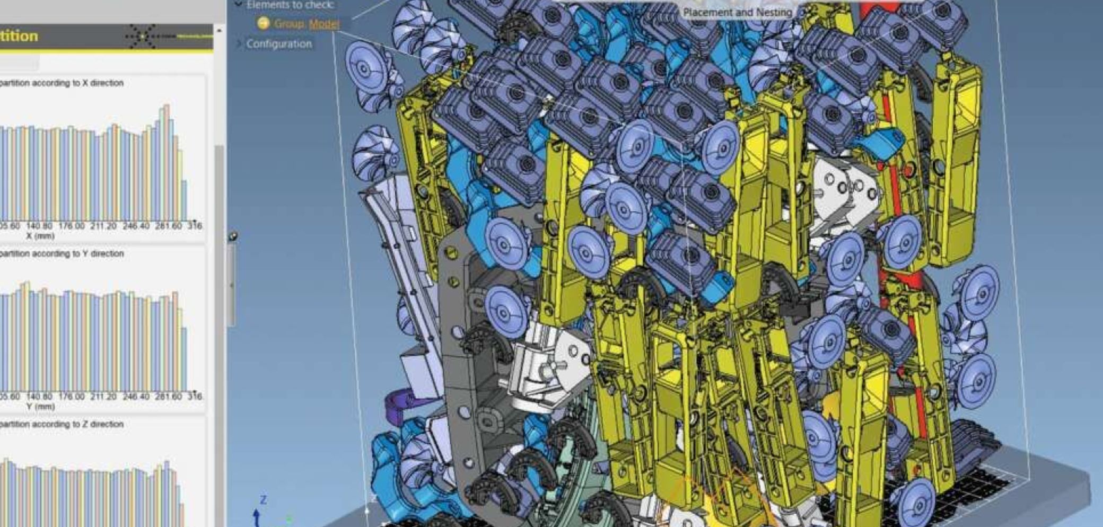Viewport: 1103px width, 527px height.
Task: Click the small icon right of Placement and Nesting
Action: (x=803, y=12)
